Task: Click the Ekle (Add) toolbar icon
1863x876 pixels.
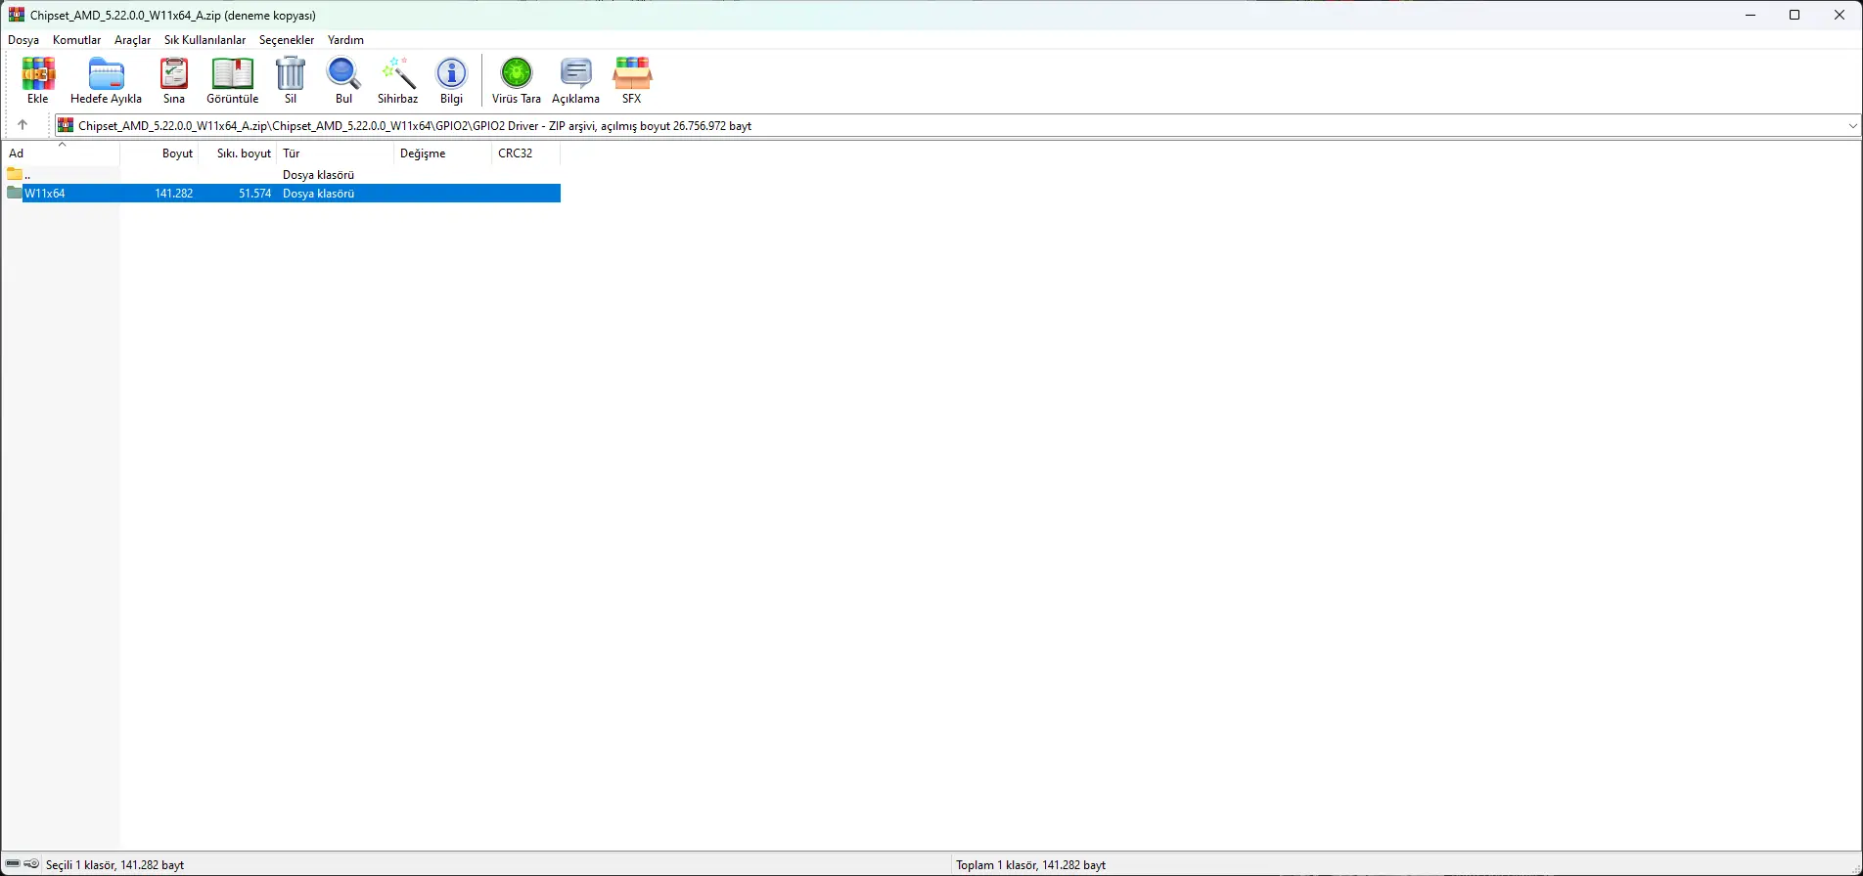Action: (38, 80)
